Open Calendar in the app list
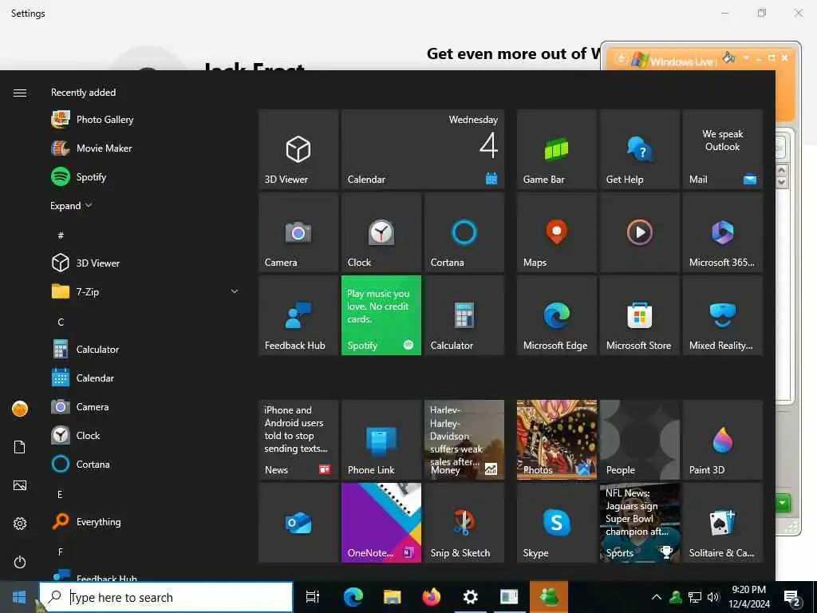The image size is (817, 613). [x=145, y=378]
